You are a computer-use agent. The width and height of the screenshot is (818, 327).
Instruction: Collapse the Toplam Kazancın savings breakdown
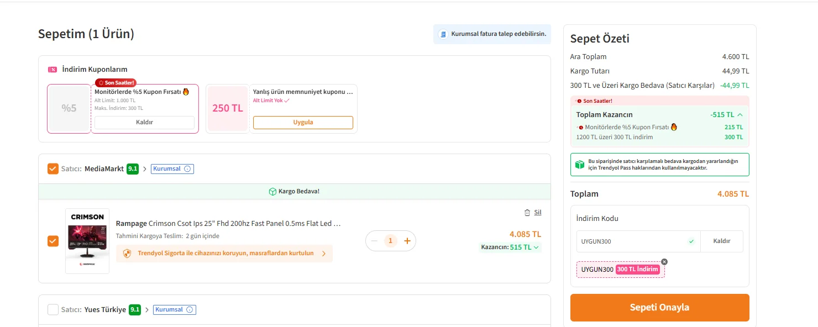click(740, 115)
